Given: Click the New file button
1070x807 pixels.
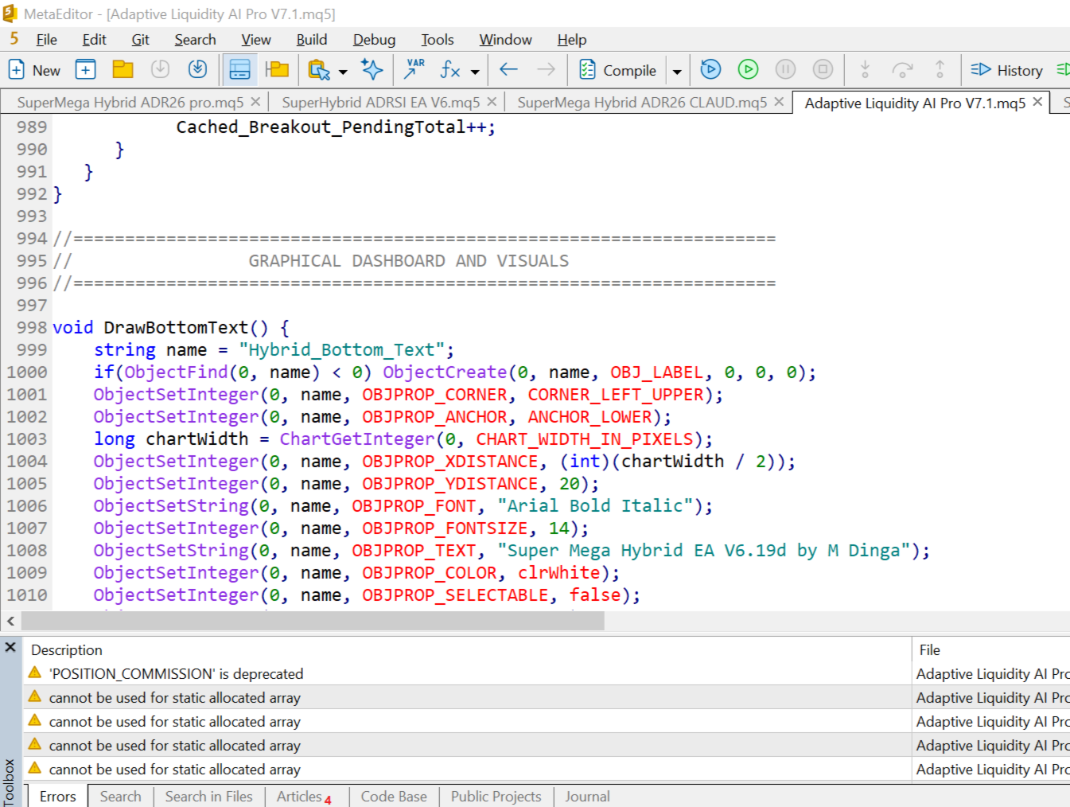Looking at the screenshot, I should pos(34,70).
